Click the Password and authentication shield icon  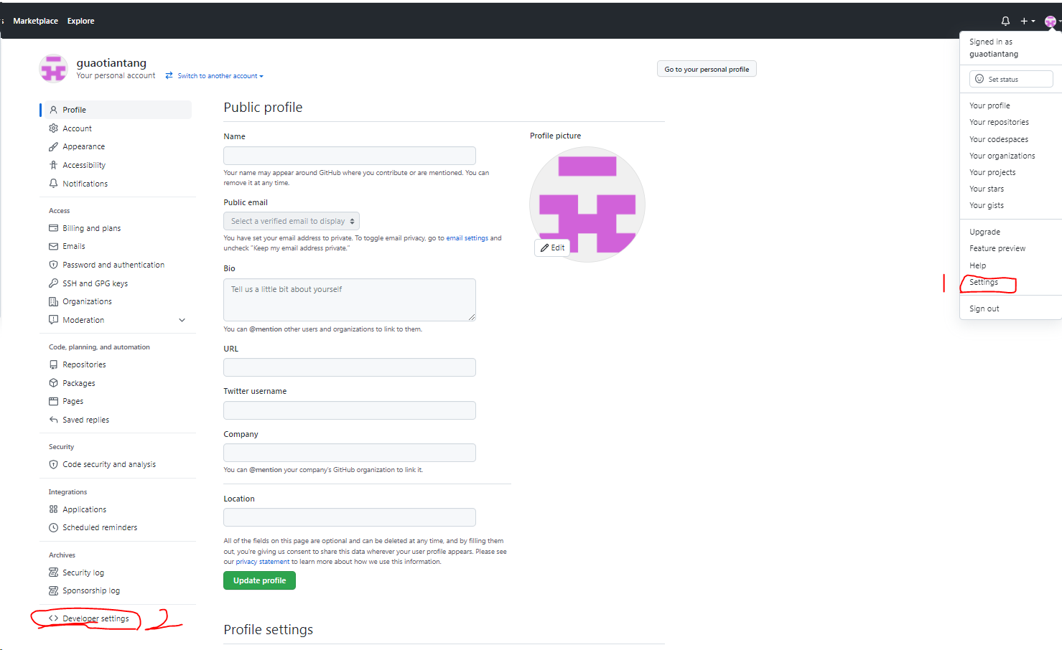tap(53, 265)
